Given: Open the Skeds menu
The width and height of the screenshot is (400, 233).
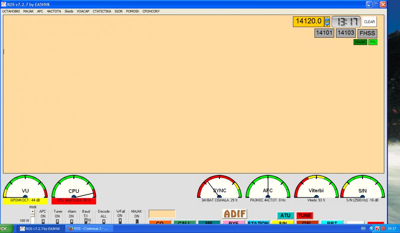Looking at the screenshot, I should (x=69, y=11).
